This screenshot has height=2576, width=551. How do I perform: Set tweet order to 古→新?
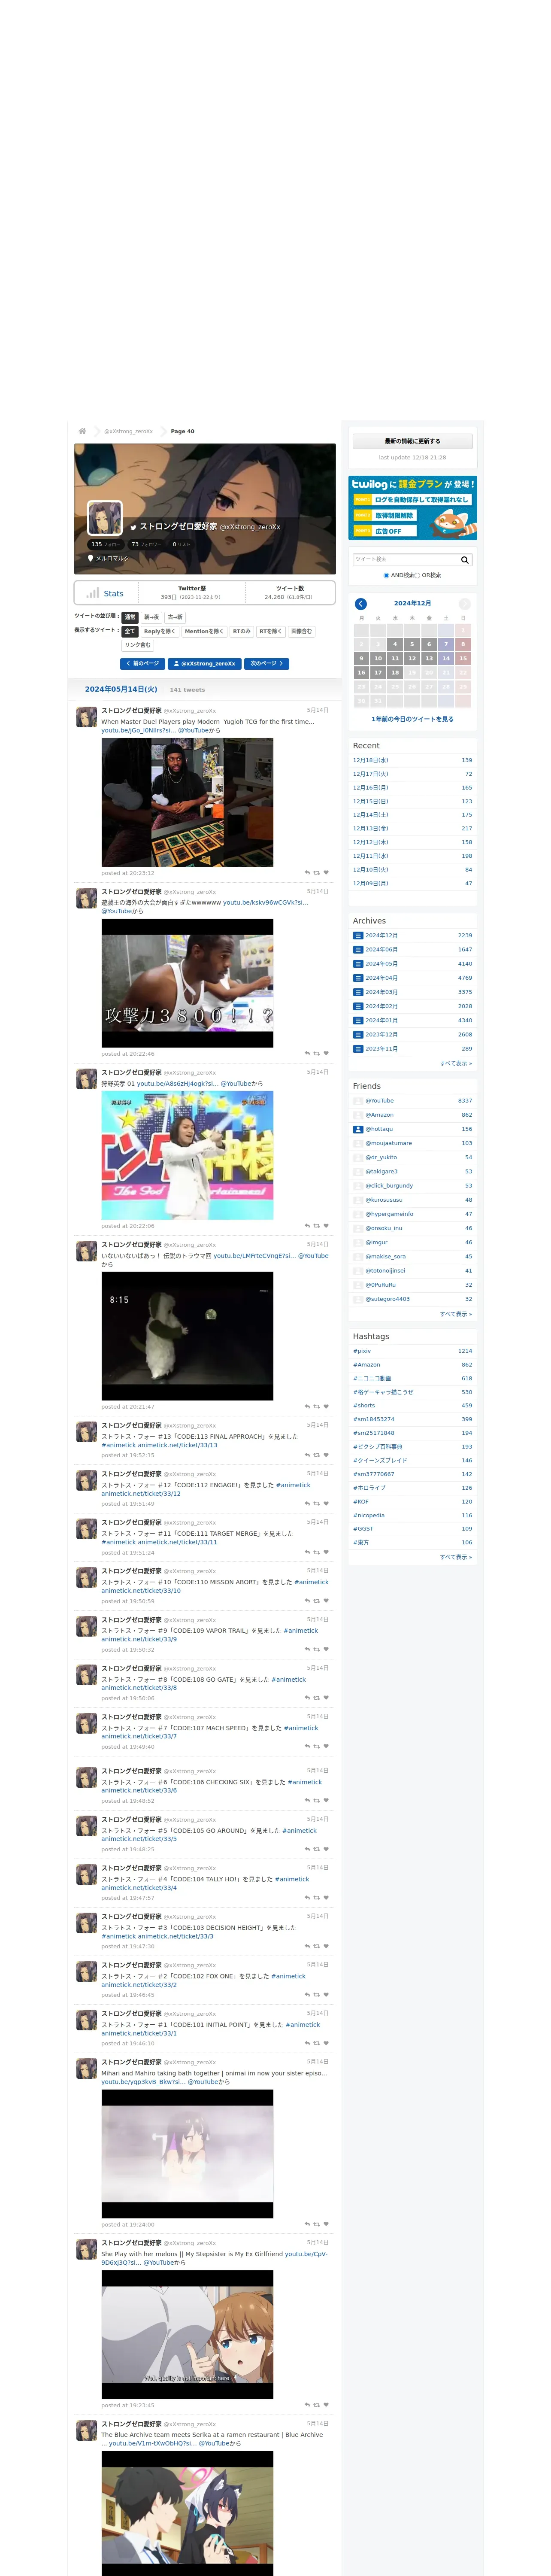coord(175,617)
